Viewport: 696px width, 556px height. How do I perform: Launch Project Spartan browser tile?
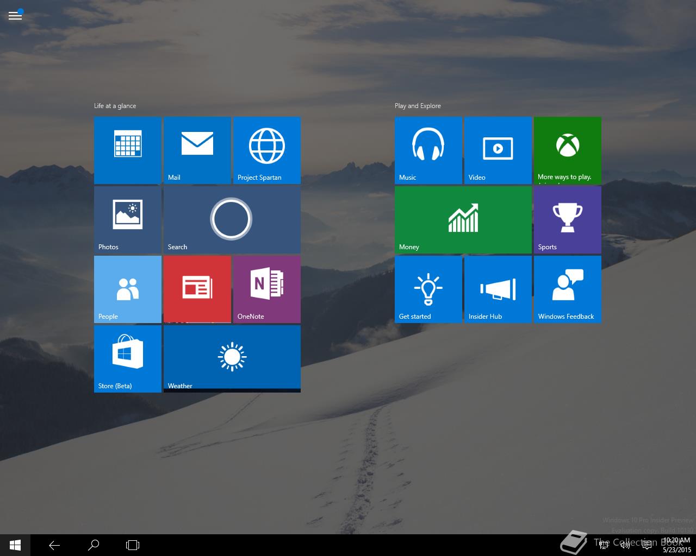[x=267, y=150]
